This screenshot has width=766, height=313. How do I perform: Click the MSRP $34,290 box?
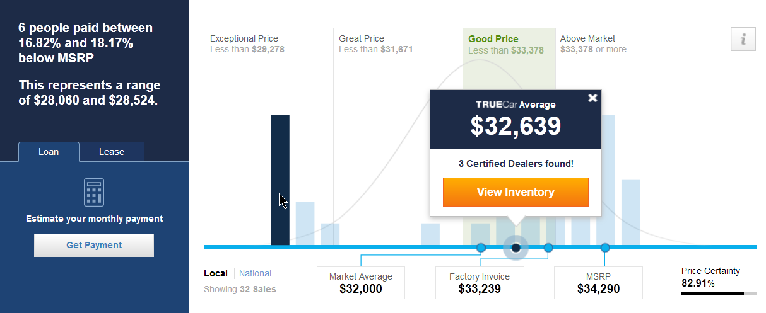pyautogui.click(x=598, y=283)
